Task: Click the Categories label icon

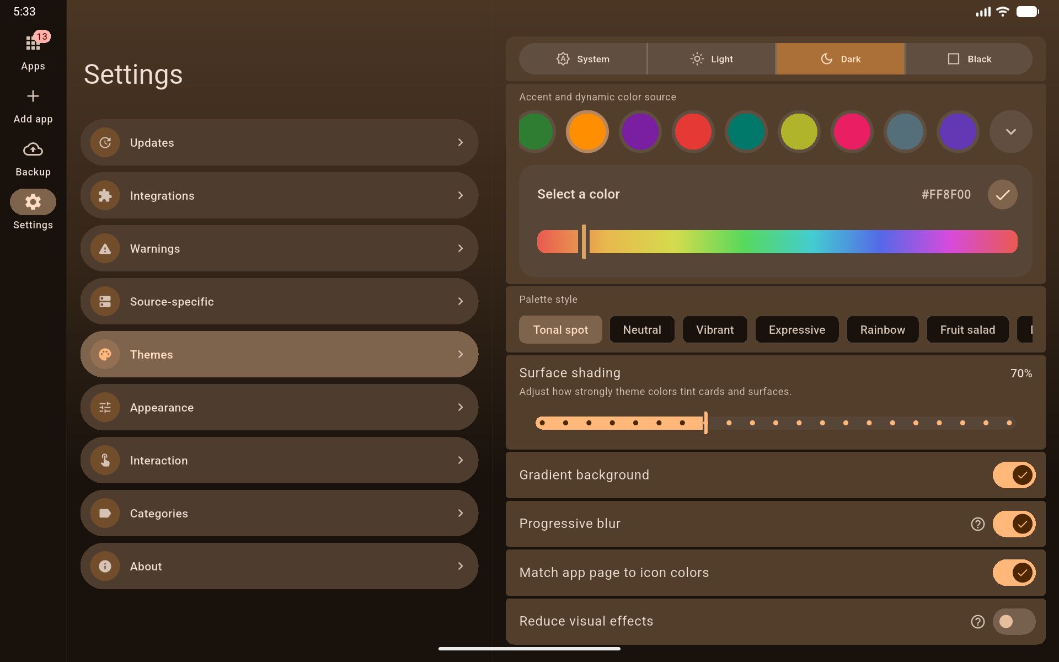Action: click(x=105, y=513)
